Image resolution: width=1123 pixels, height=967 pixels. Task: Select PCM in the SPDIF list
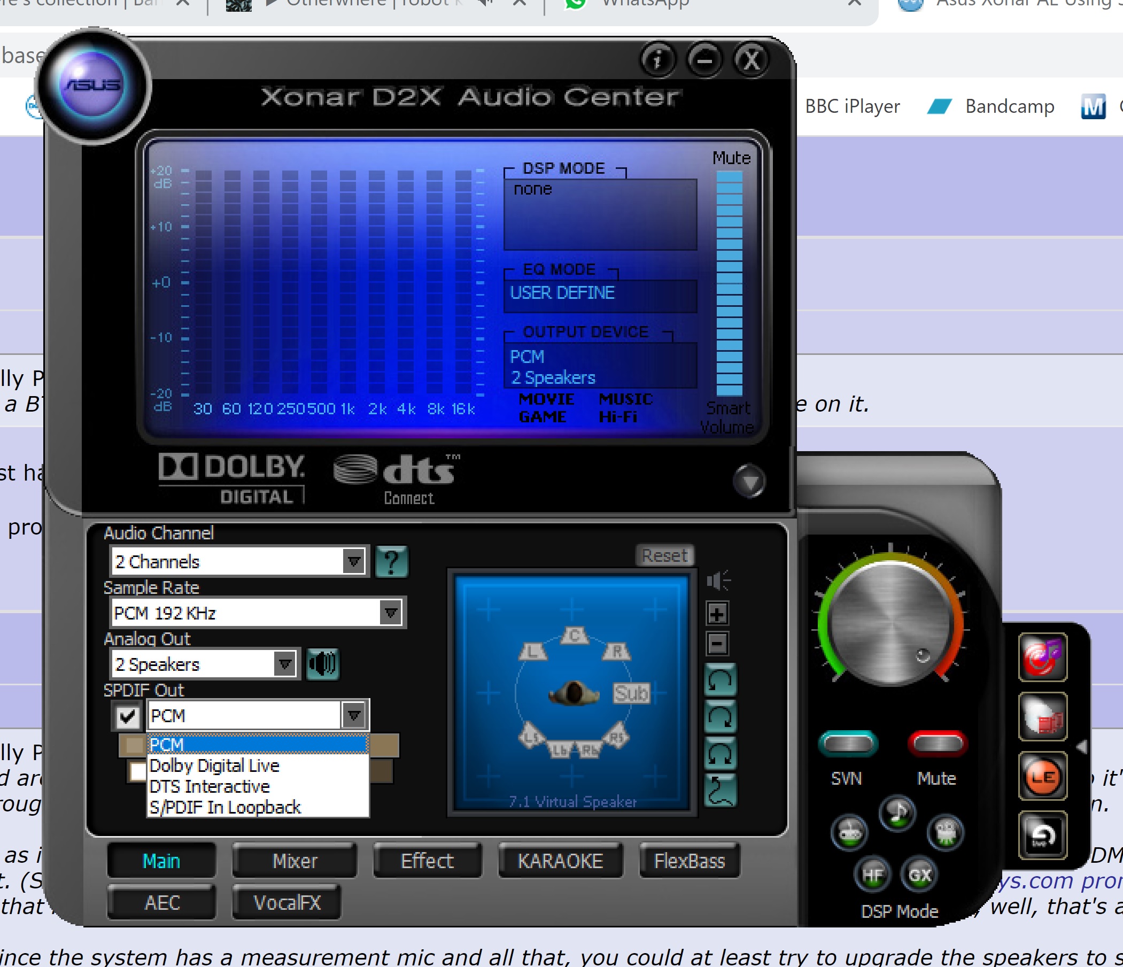pos(258,744)
